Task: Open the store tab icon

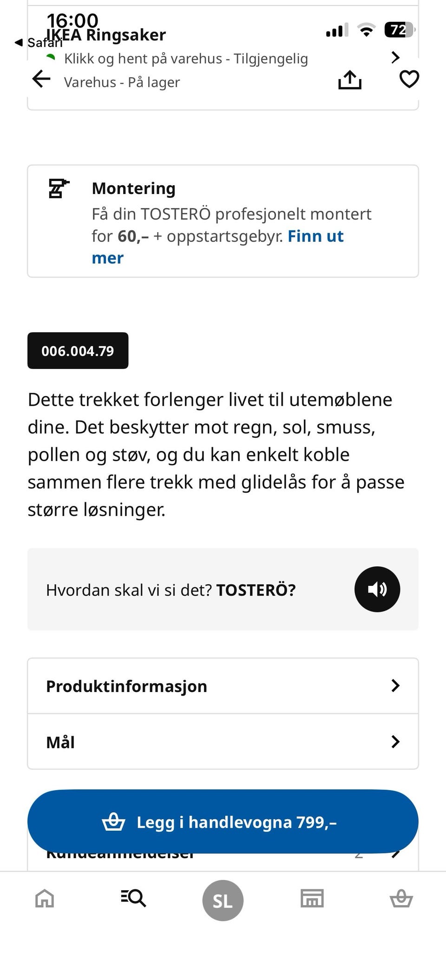Action: pos(312,898)
